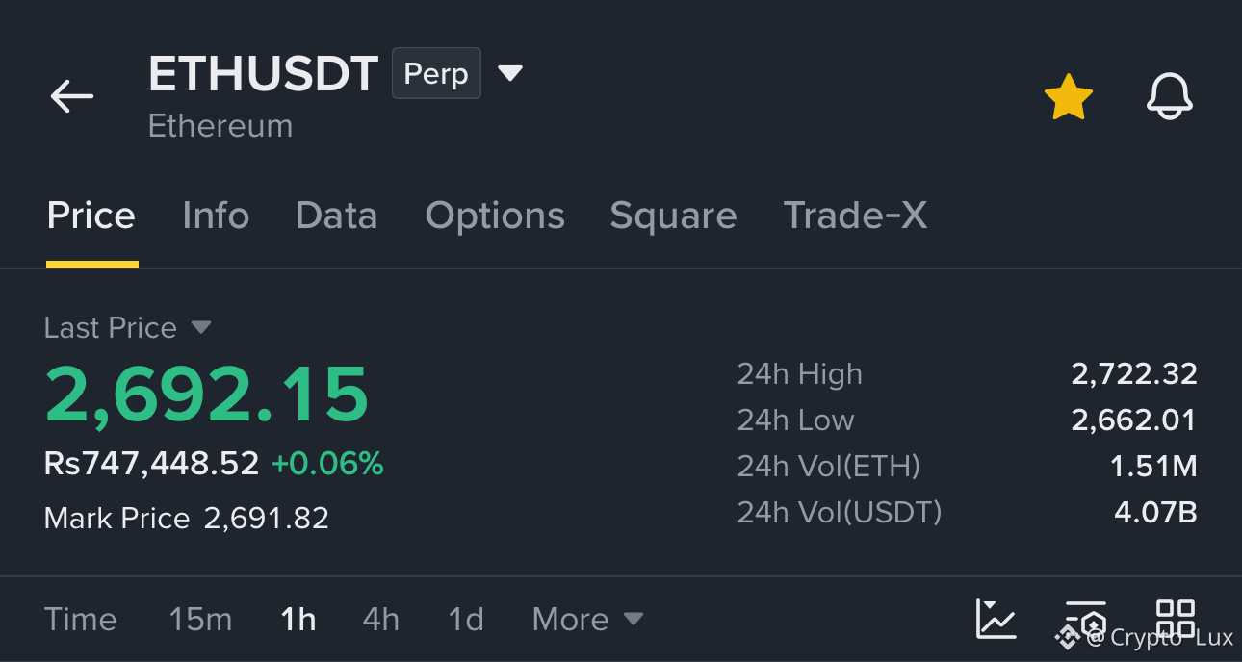
Task: Select the 1d chart interval
Action: [x=466, y=619]
